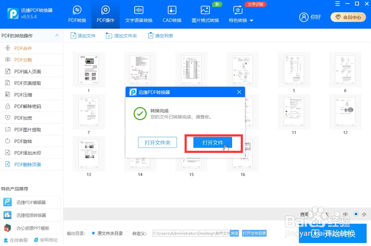Click 打开文件目录 button

coord(254,233)
